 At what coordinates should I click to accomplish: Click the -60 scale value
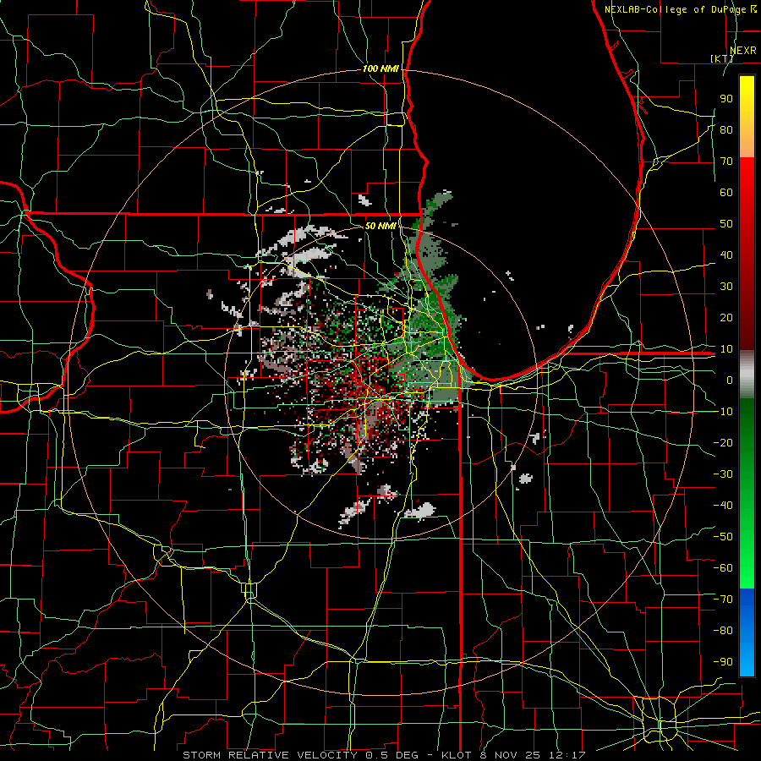tap(723, 568)
